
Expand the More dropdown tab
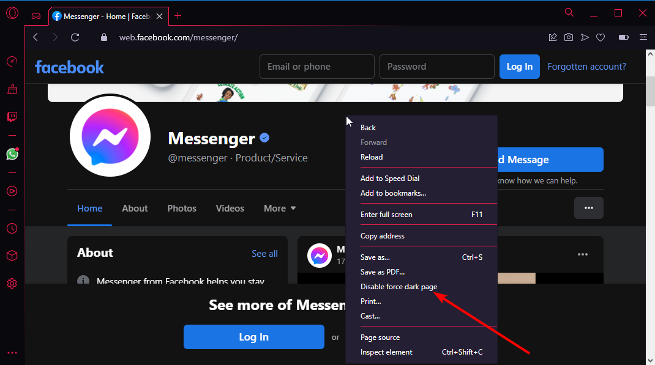tap(280, 208)
